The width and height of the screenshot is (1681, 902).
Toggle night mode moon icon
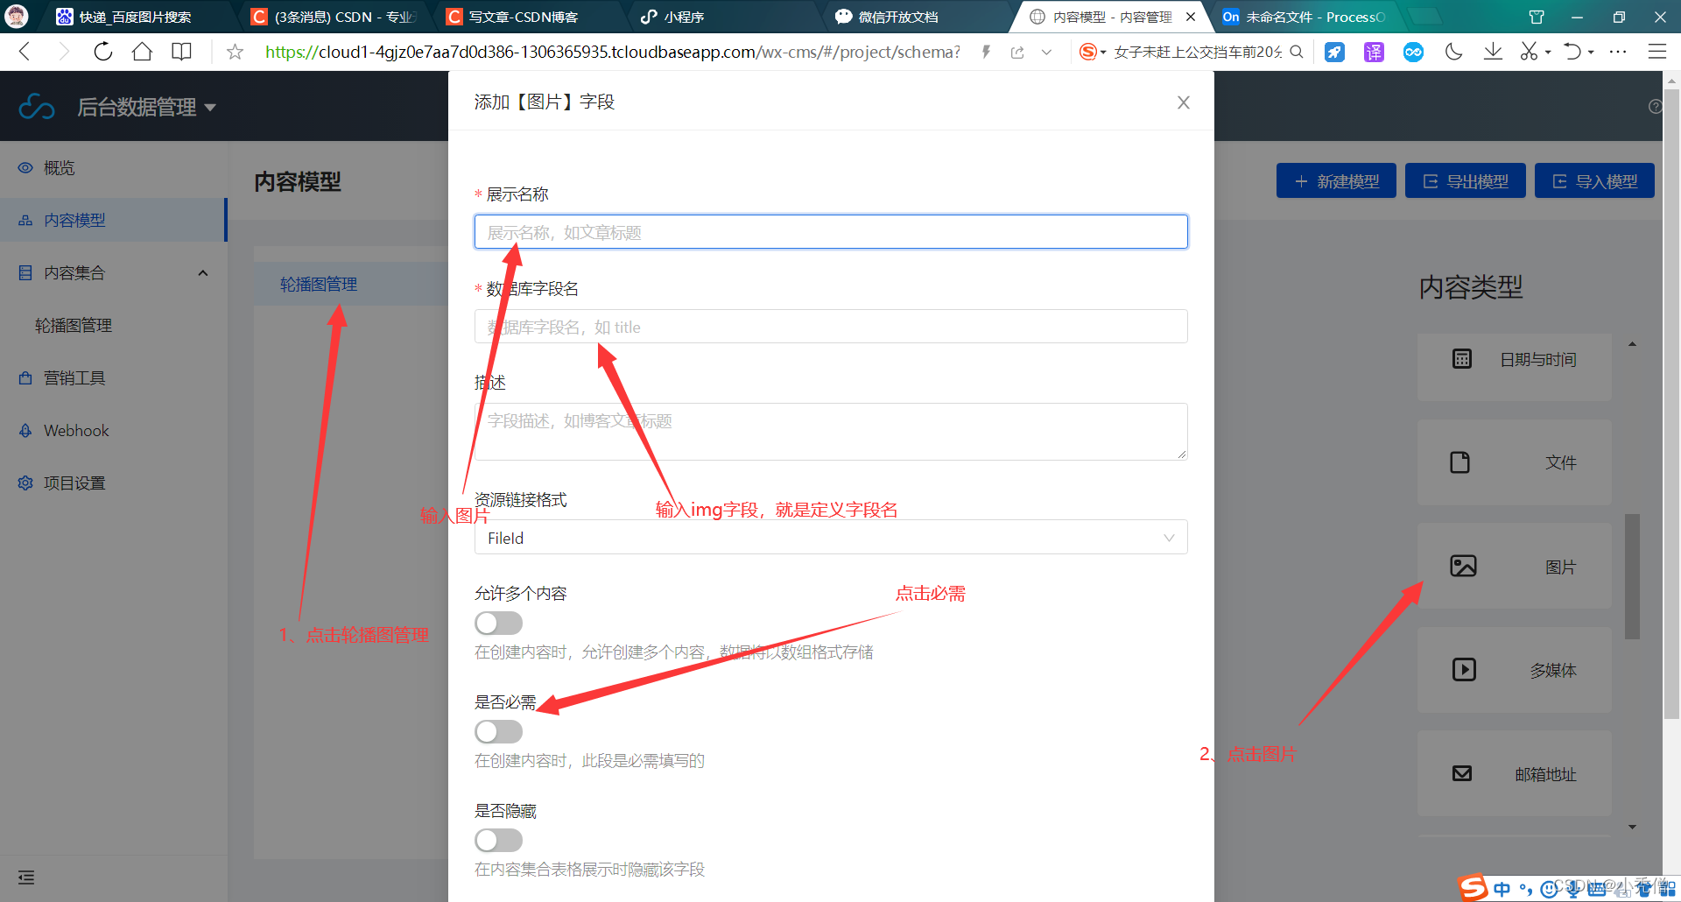coord(1453,52)
